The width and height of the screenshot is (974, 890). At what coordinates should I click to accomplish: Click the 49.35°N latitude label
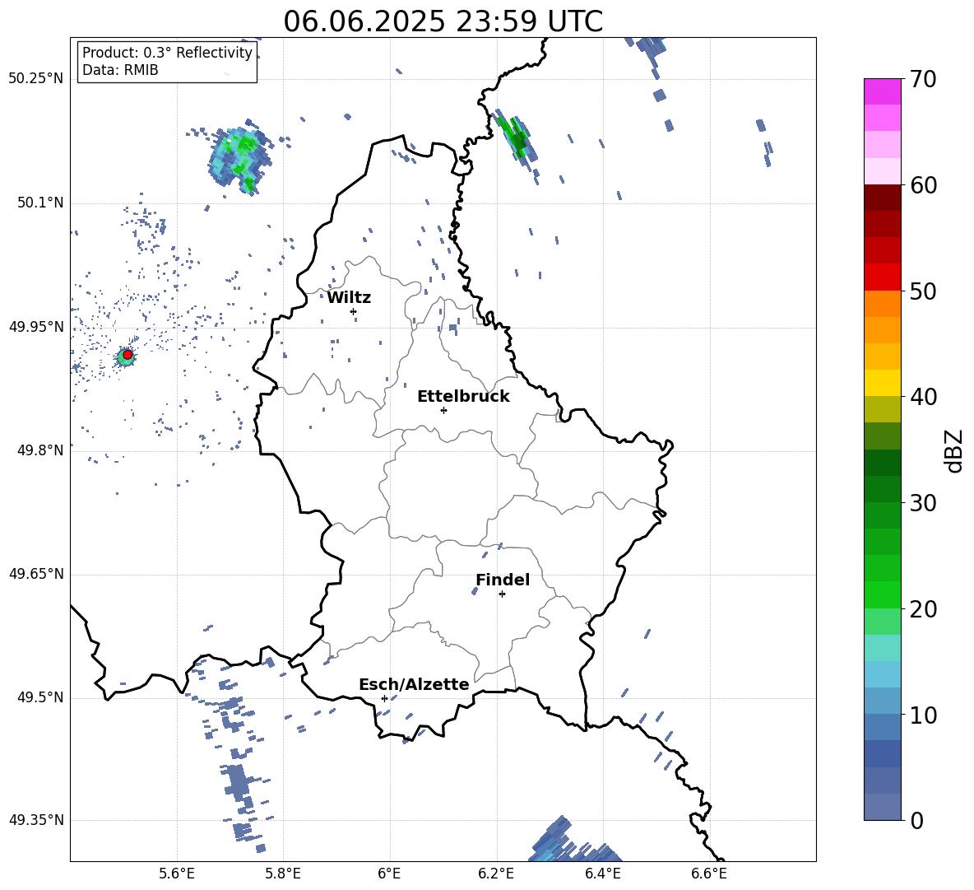(x=36, y=820)
